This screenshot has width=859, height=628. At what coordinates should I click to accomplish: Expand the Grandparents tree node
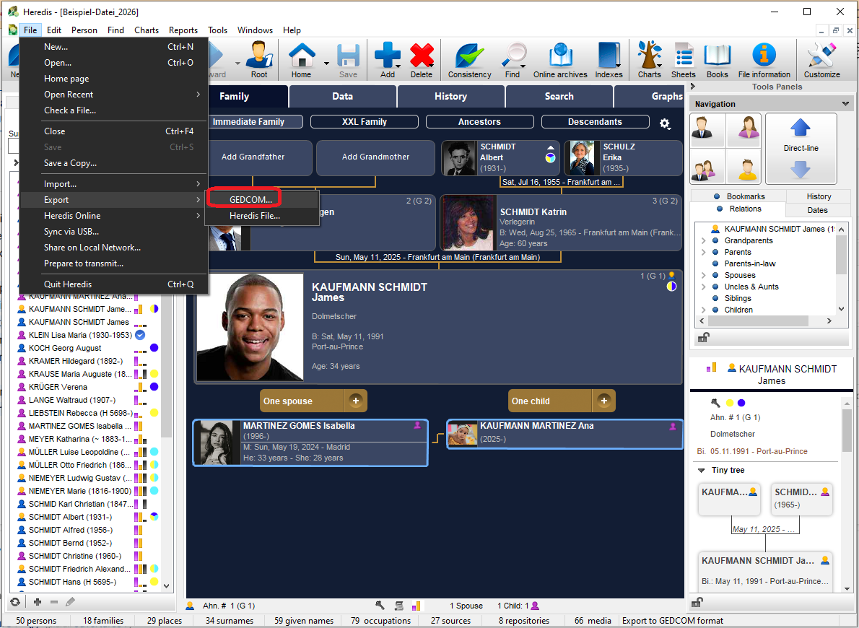point(704,240)
